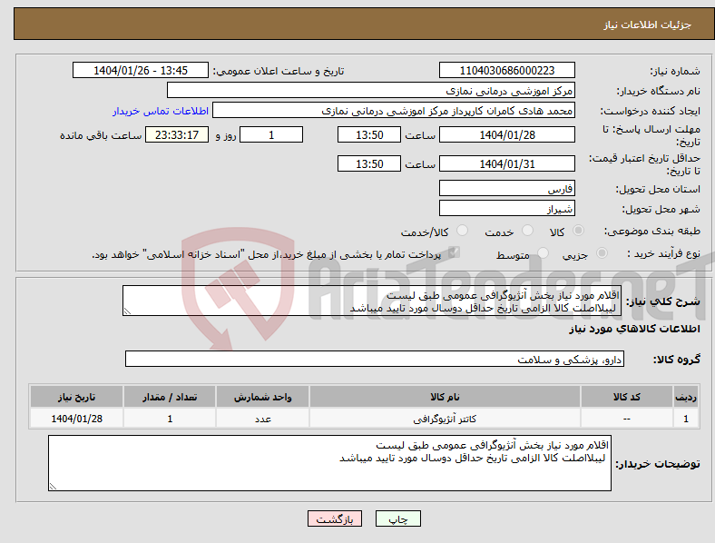Click the remaining time field 23:33:17

pos(177,134)
